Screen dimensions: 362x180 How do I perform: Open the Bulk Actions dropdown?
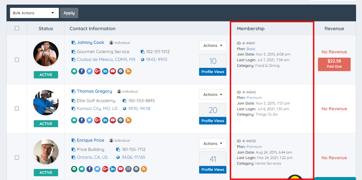pyautogui.click(x=34, y=13)
